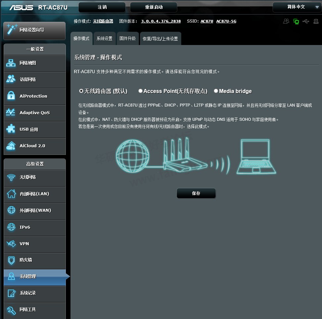Click the router network diagram illustration

[196, 156]
